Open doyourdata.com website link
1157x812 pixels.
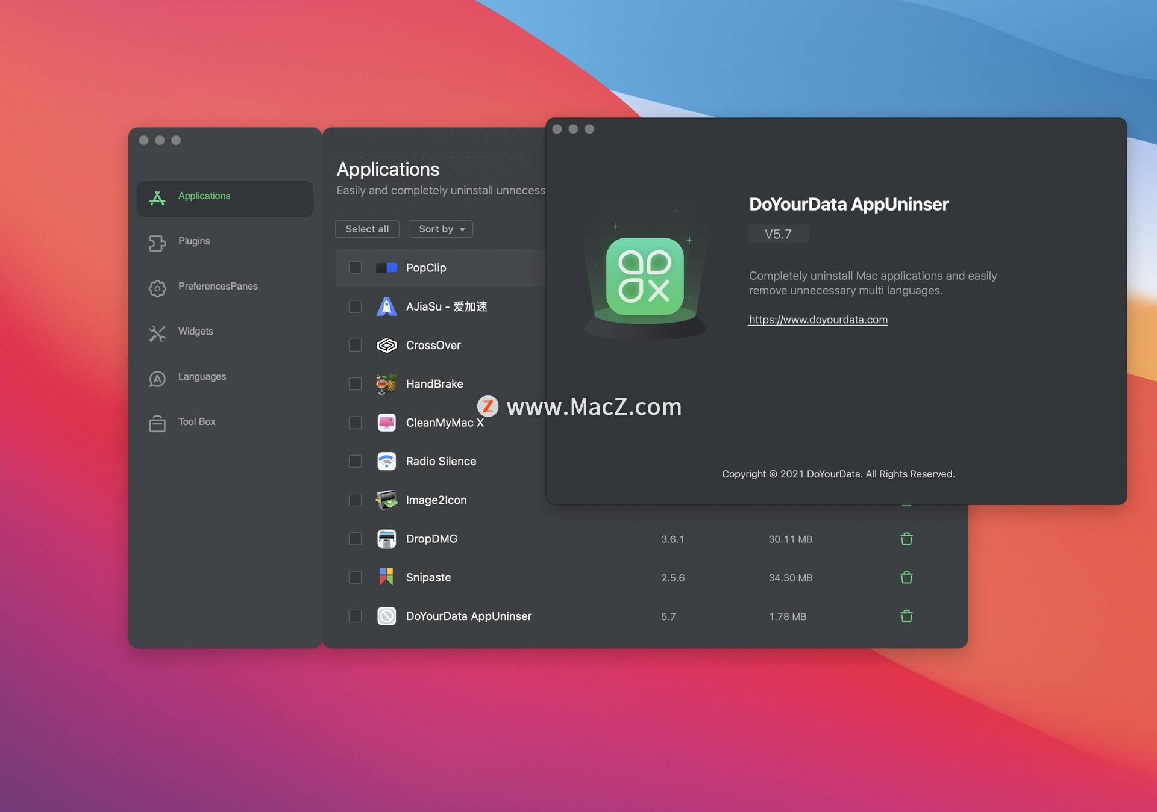[x=817, y=319]
